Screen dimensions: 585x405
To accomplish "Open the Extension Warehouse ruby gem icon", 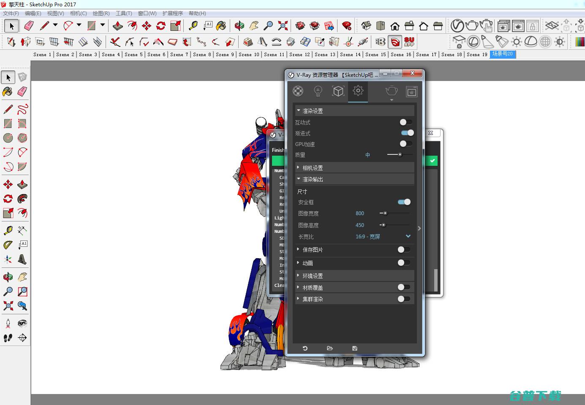I will pyautogui.click(x=347, y=26).
